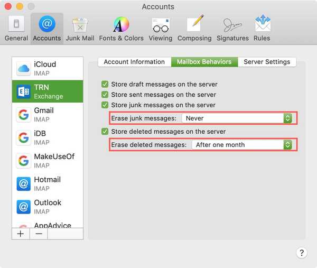
Task: Click the Outlook @ account icon
Action: (24, 207)
